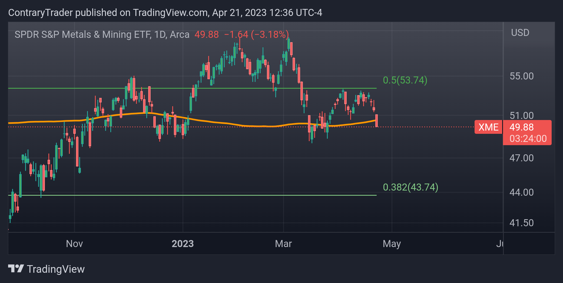
Task: Click the upper green 0.5 Fibonacci line
Action: point(192,88)
